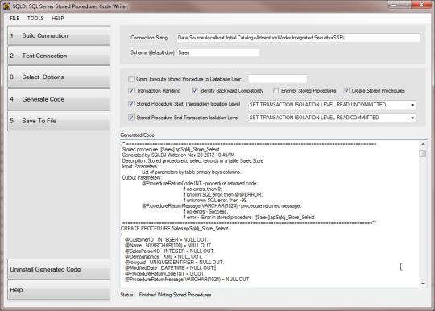Click the Description line in generated code
Image resolution: width=435 pixels, height=311 pixels.
pyautogui.click(x=193, y=160)
